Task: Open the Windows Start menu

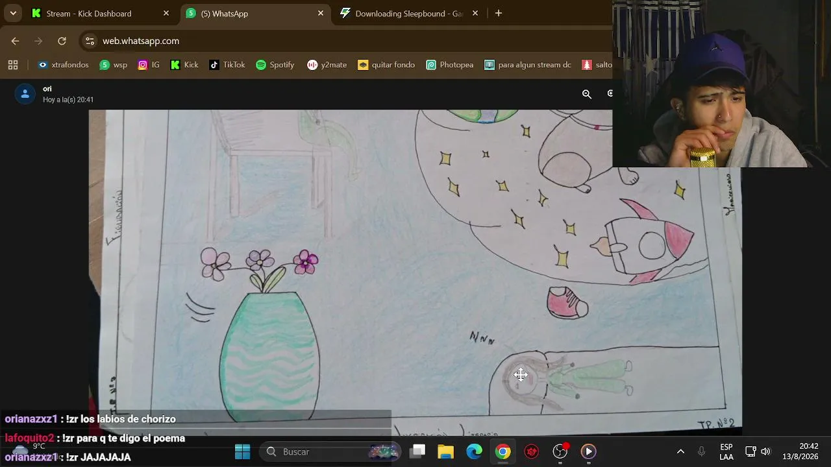Action: tap(242, 451)
